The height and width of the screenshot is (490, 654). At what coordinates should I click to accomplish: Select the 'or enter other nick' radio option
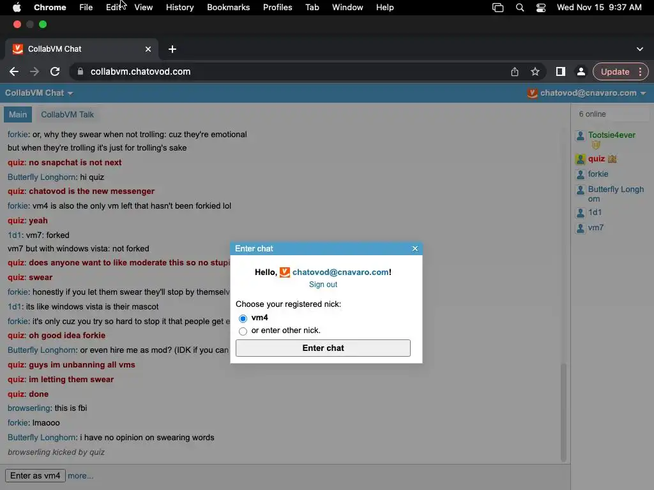243,331
